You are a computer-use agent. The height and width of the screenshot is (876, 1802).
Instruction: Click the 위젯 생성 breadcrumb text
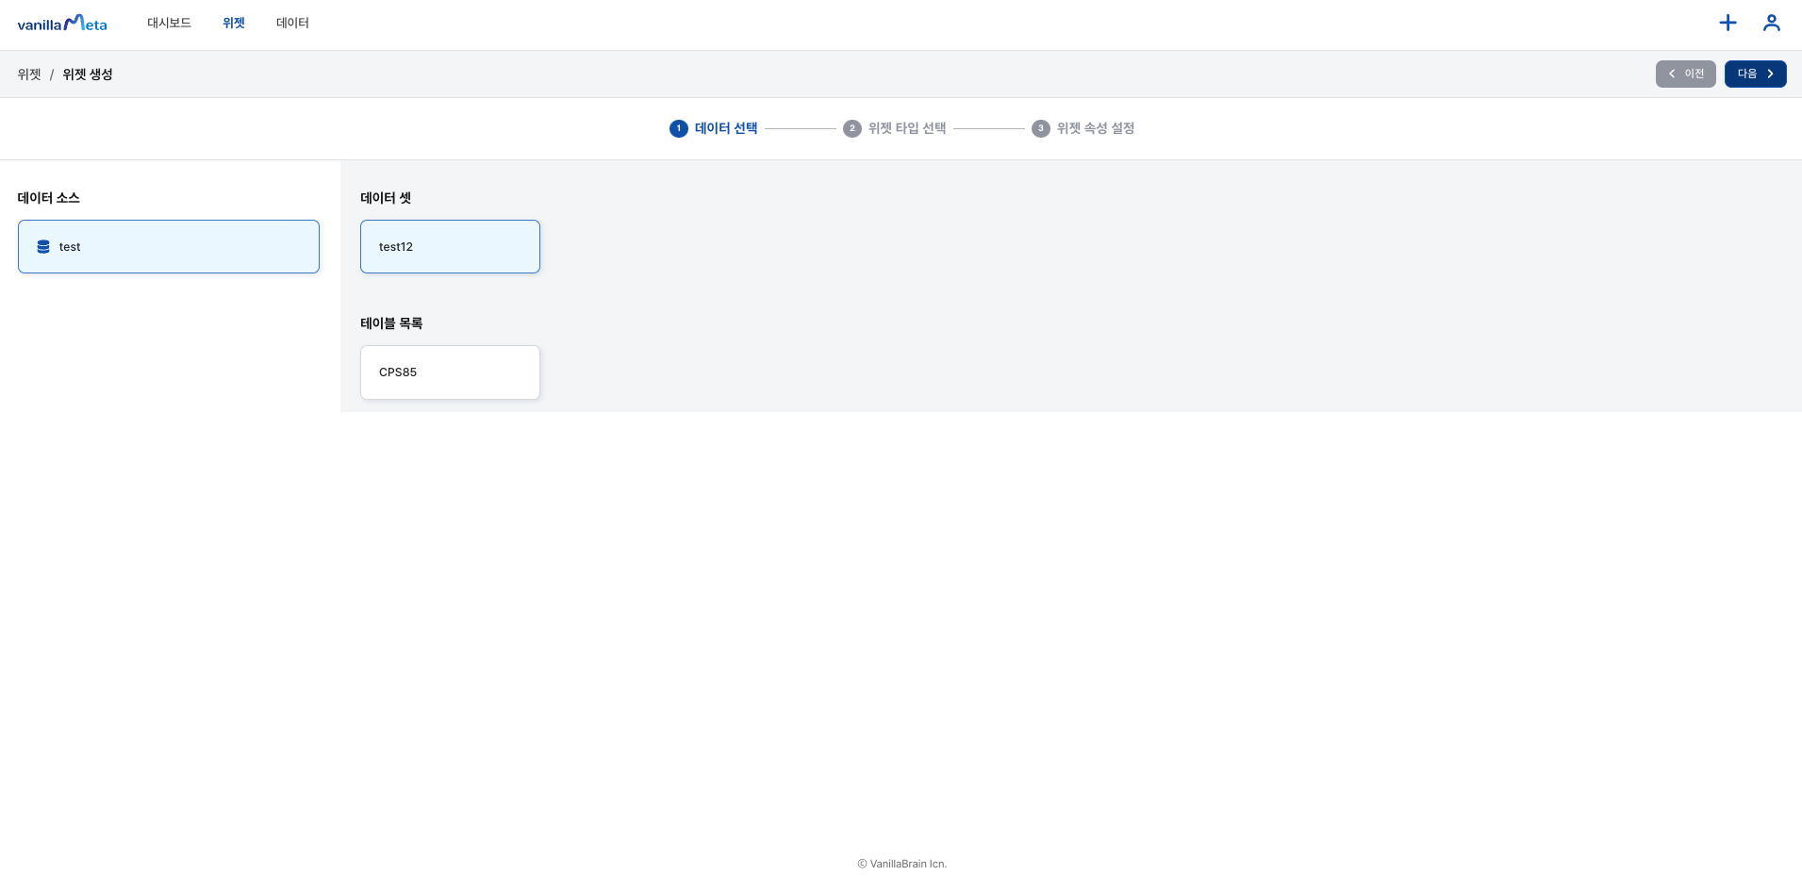88,74
